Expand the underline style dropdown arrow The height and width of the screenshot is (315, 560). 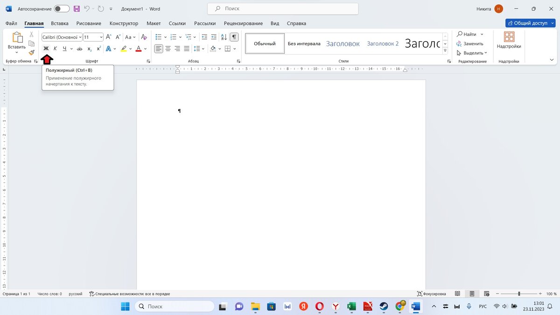[70, 49]
